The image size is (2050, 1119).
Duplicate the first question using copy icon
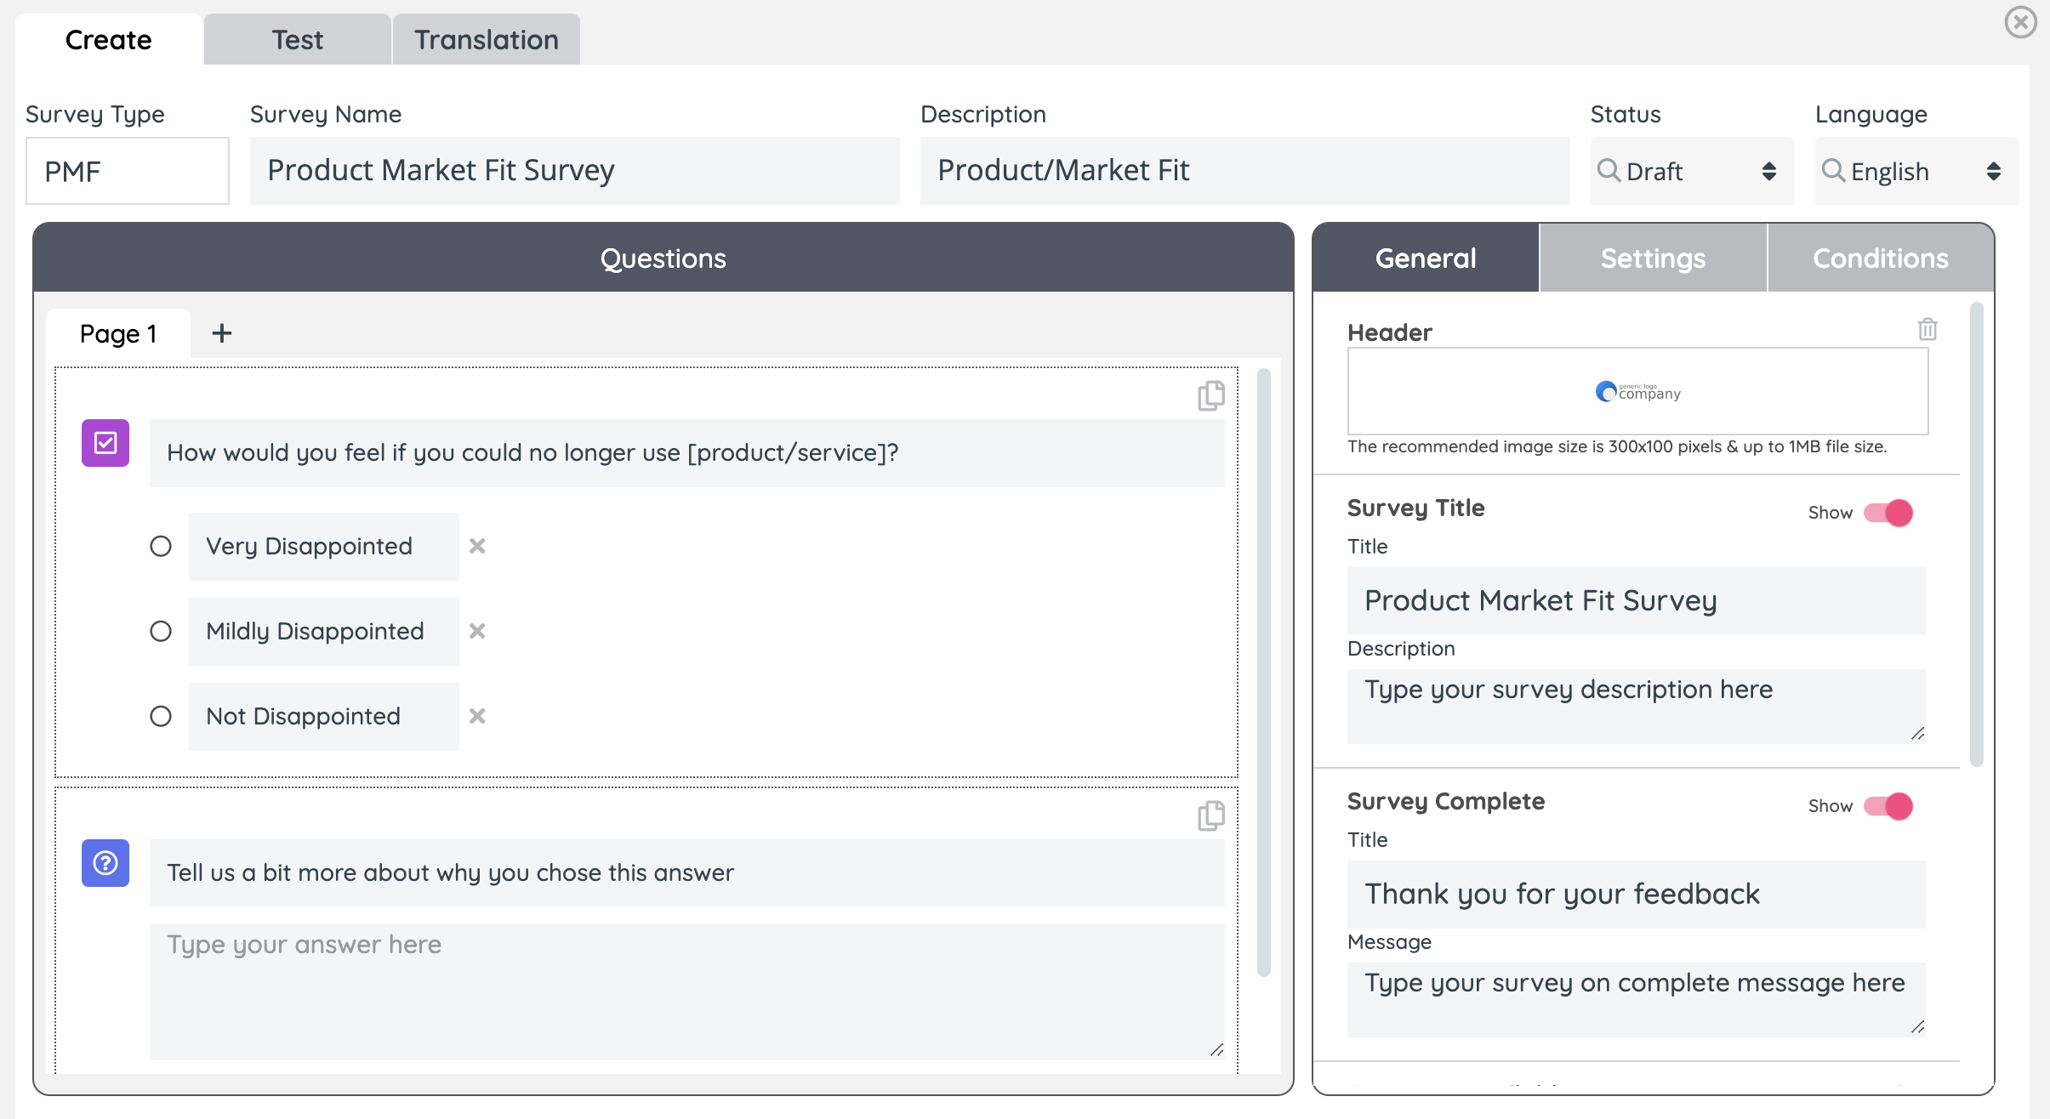click(1210, 395)
